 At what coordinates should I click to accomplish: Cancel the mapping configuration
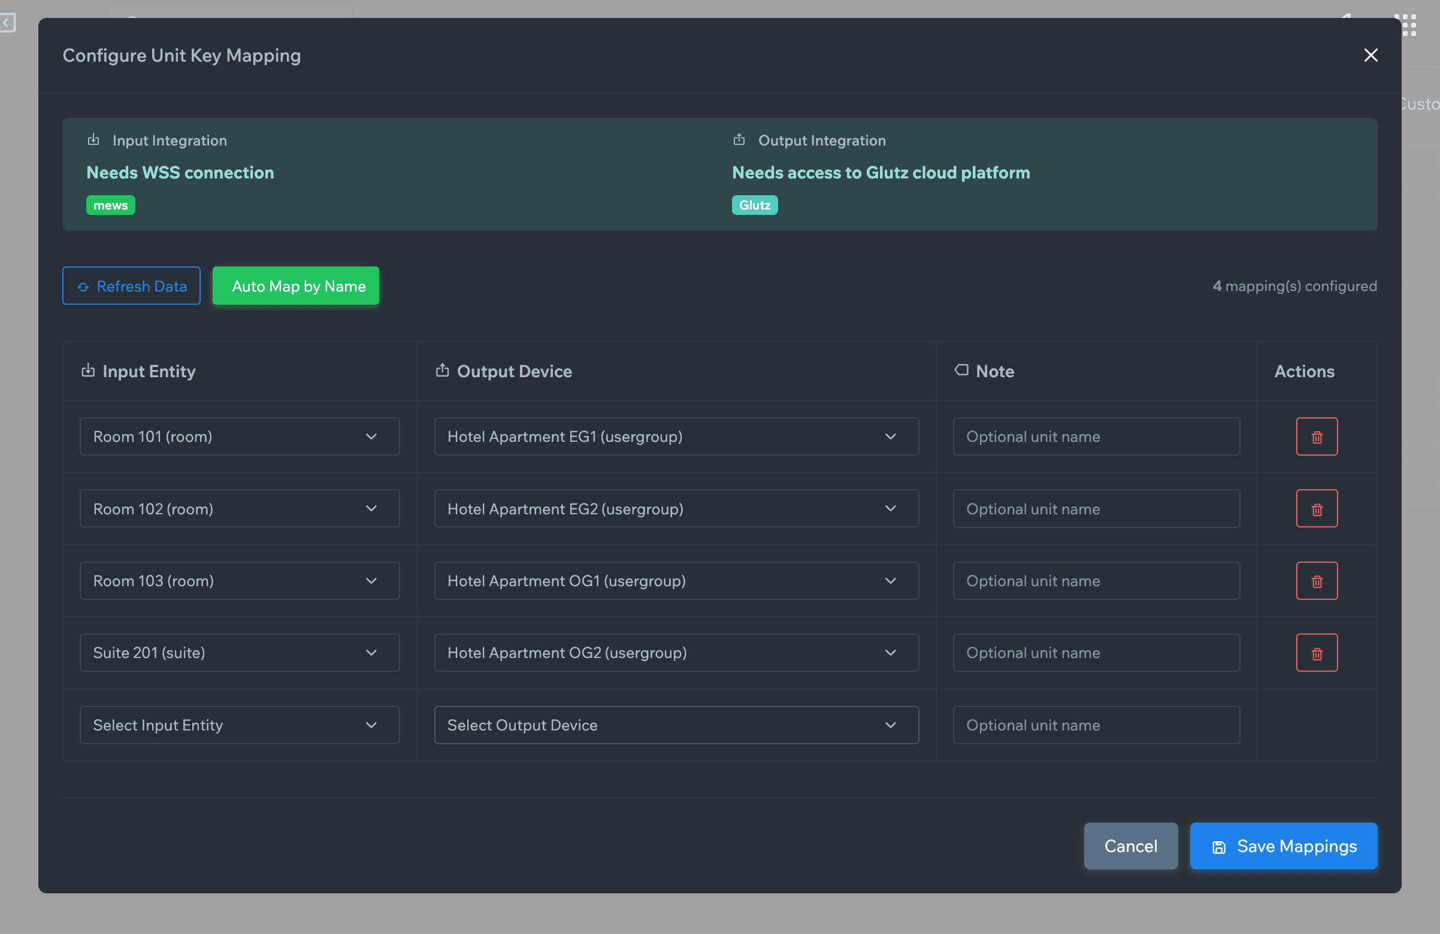[1130, 845]
